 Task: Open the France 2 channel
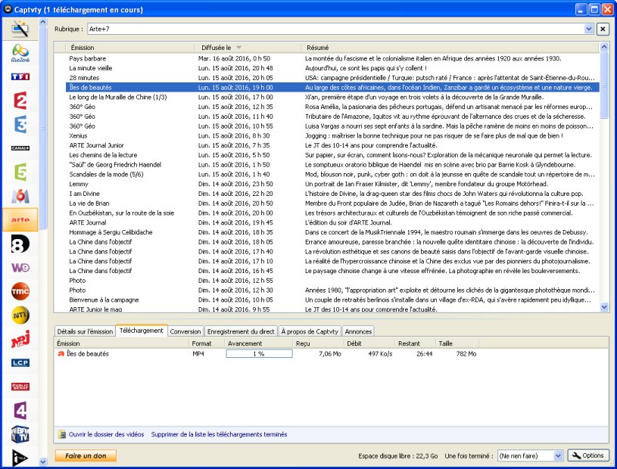(x=20, y=101)
